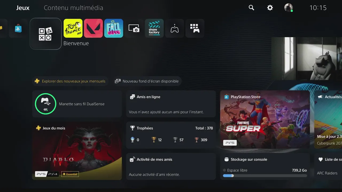Launch the Valorant game tile
This screenshot has height=192, width=342.
[x=93, y=28]
